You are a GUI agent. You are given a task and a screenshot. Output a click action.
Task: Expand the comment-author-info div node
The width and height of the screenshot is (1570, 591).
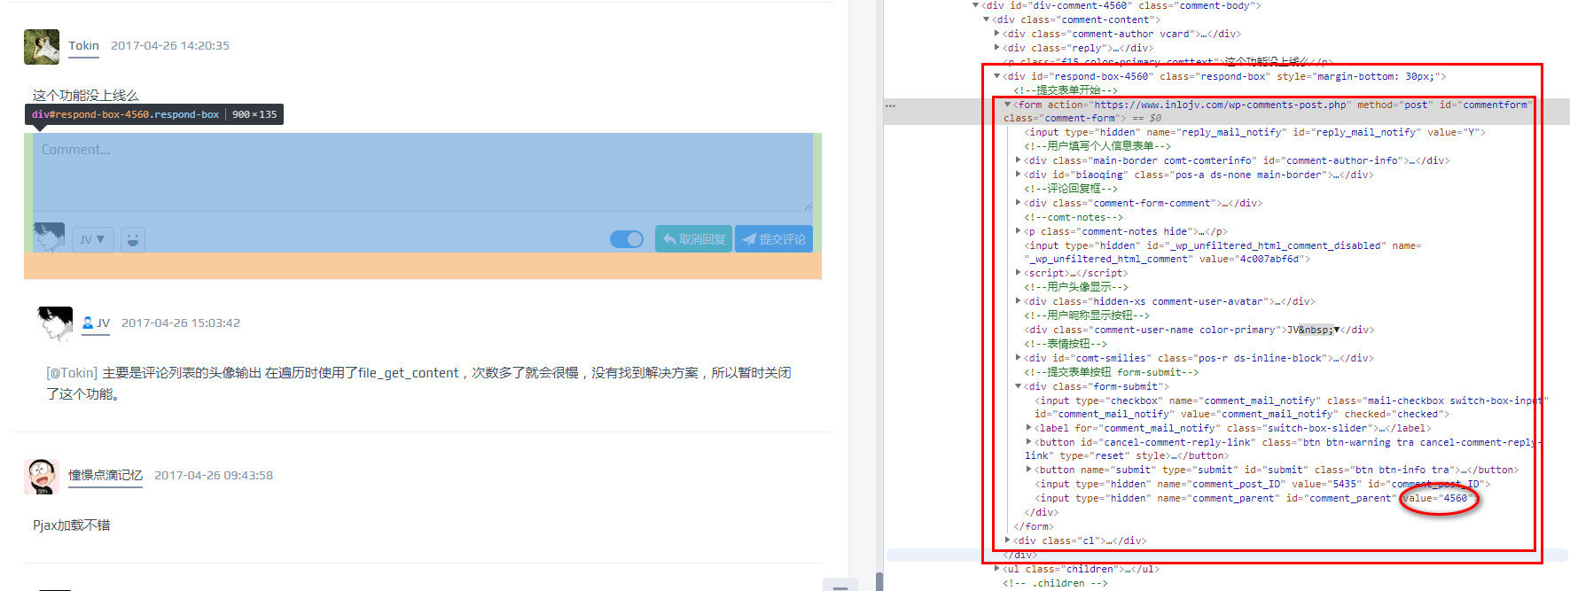[1019, 160]
